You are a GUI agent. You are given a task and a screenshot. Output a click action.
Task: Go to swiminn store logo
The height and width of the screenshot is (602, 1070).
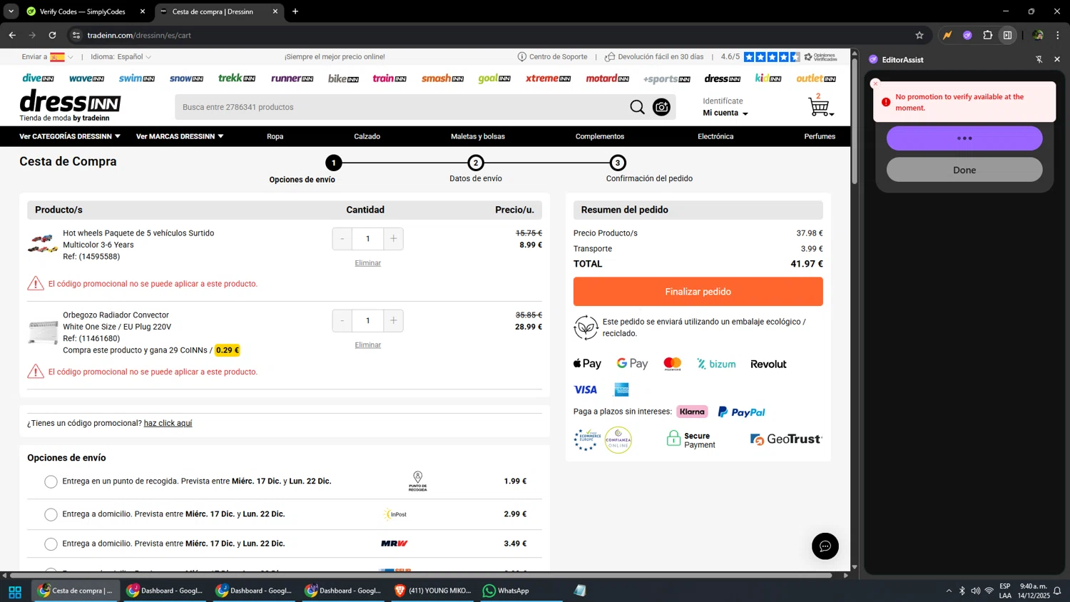click(136, 78)
